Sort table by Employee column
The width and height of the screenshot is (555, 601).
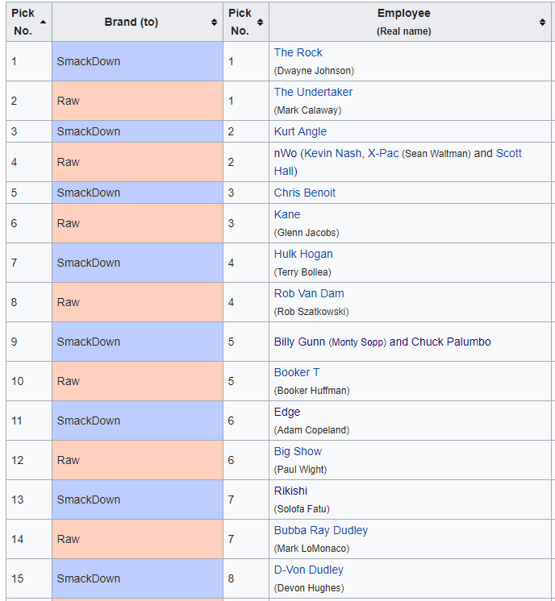point(542,22)
